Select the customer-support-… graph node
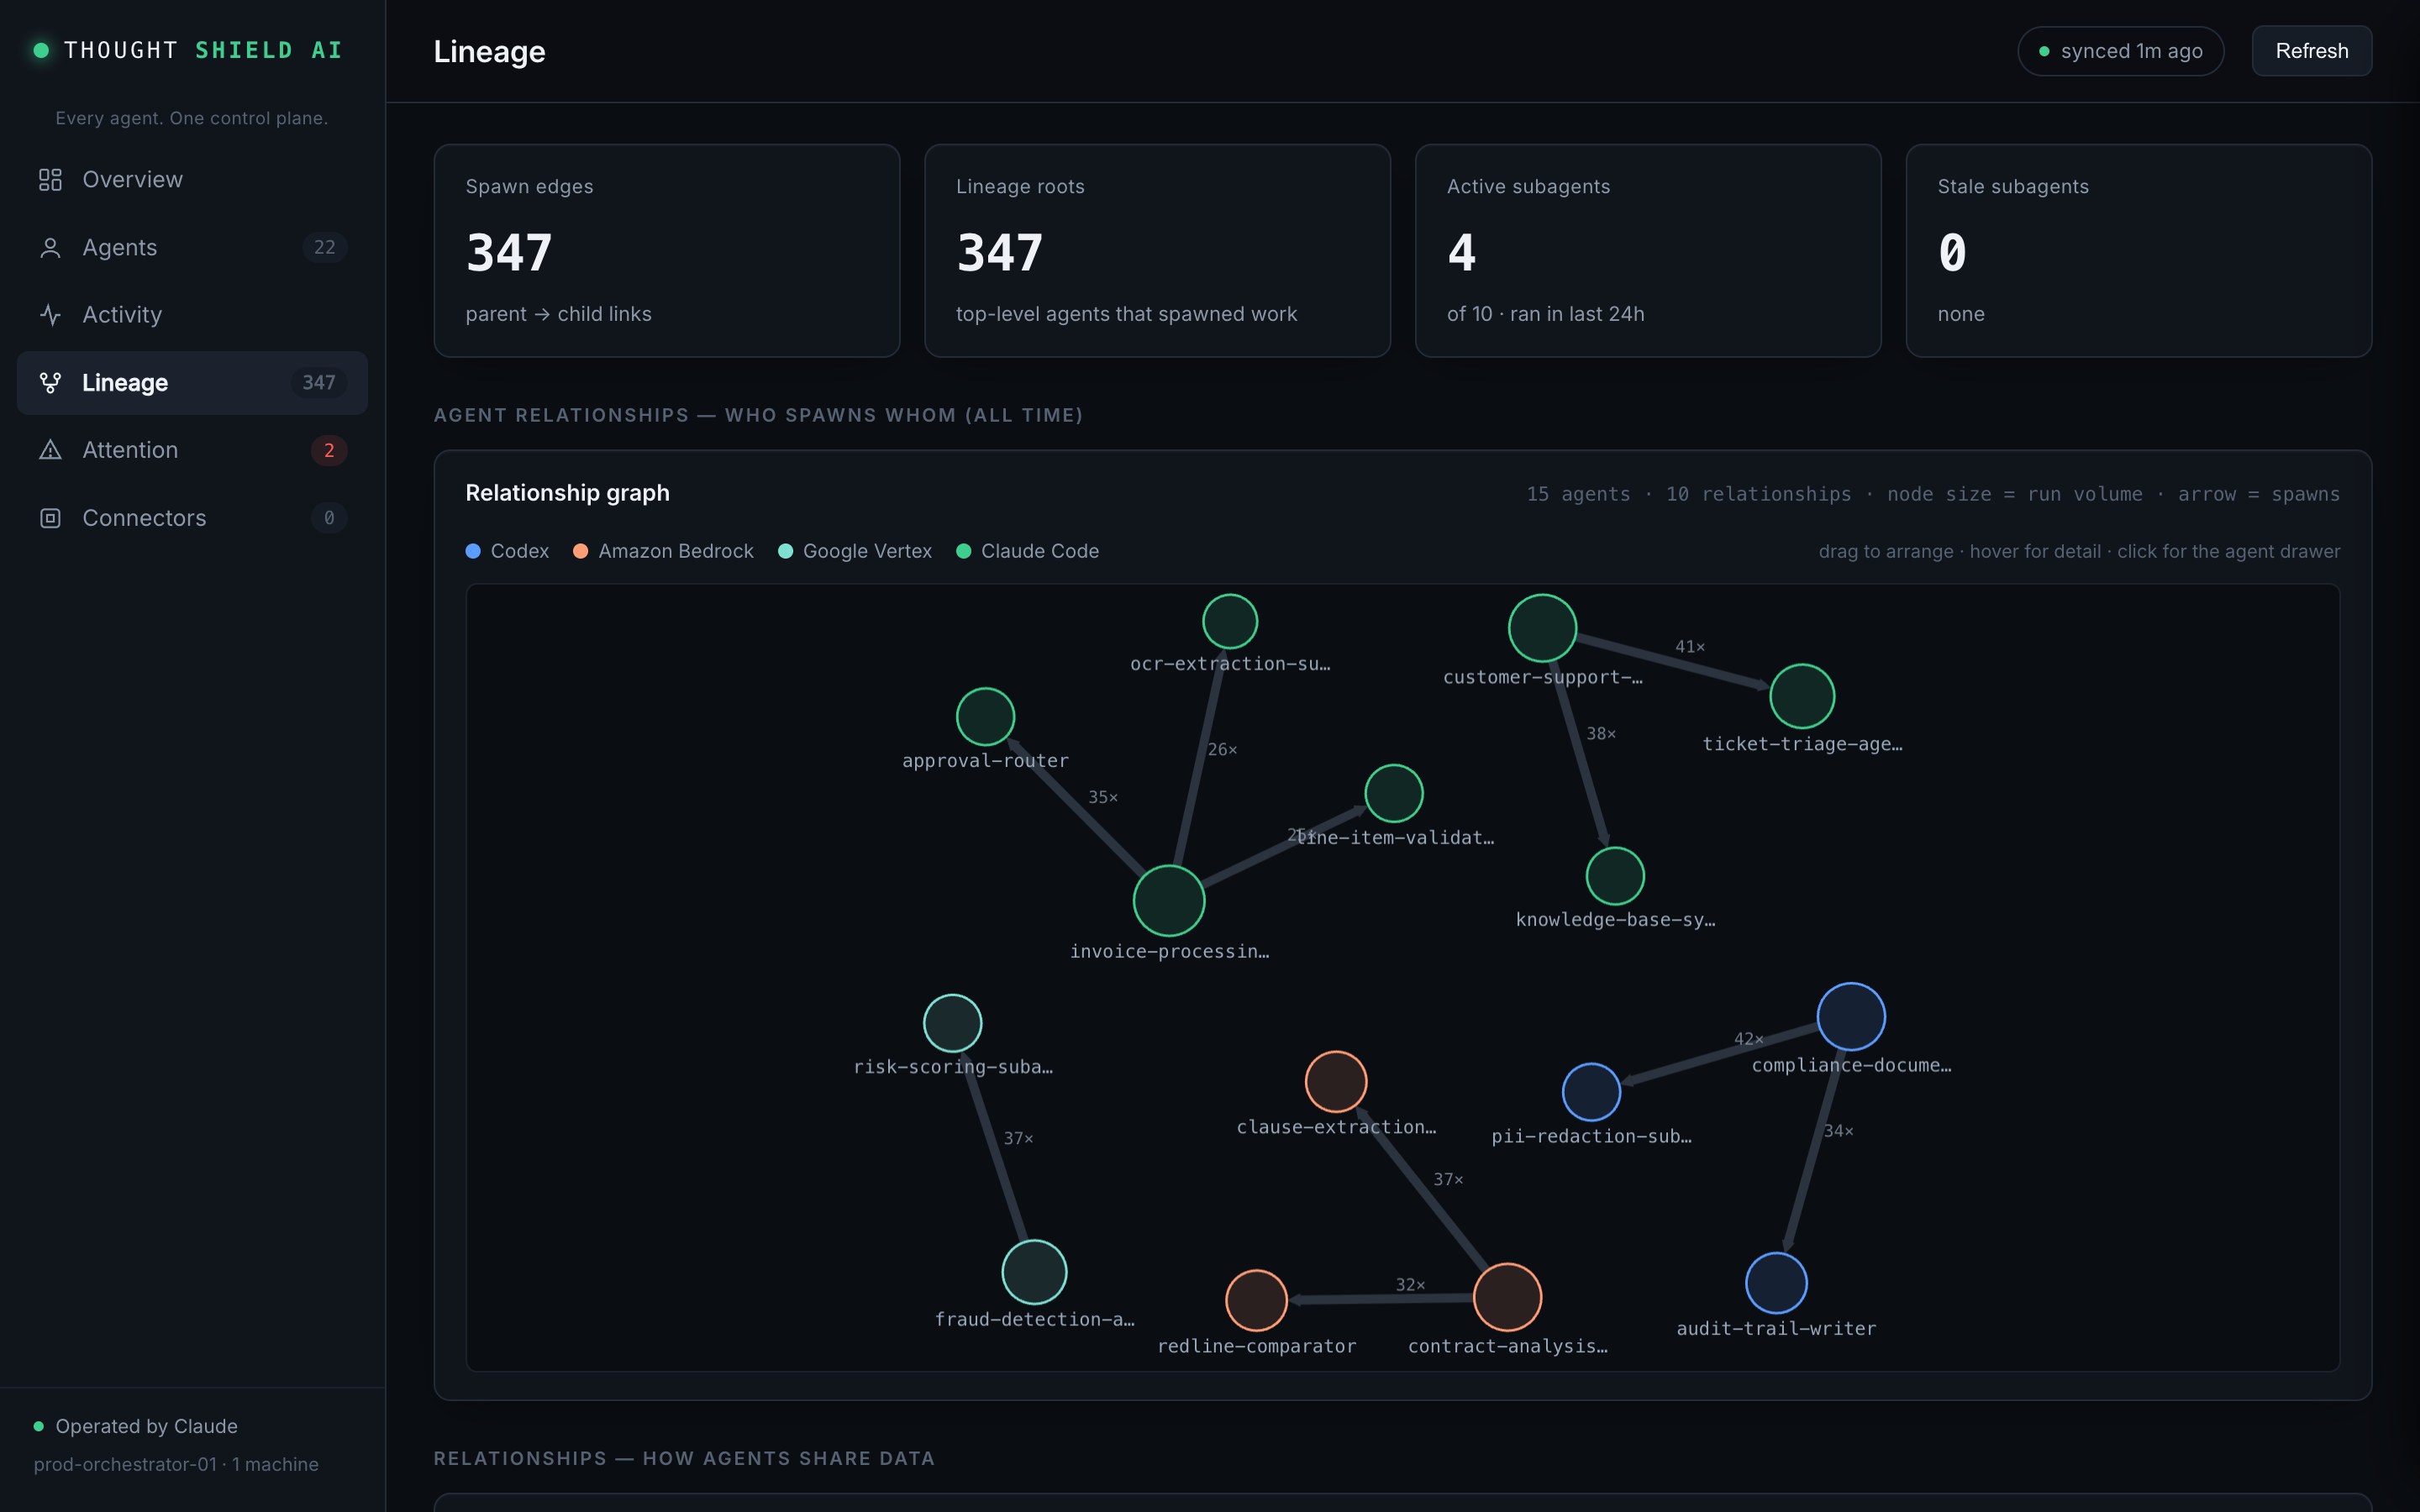Viewport: 2420px width, 1512px height. 1542,628
